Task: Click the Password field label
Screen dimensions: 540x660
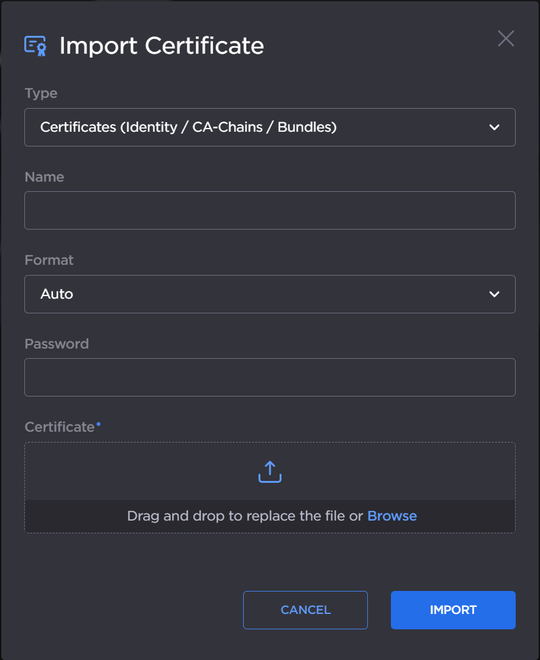Action: pos(56,343)
